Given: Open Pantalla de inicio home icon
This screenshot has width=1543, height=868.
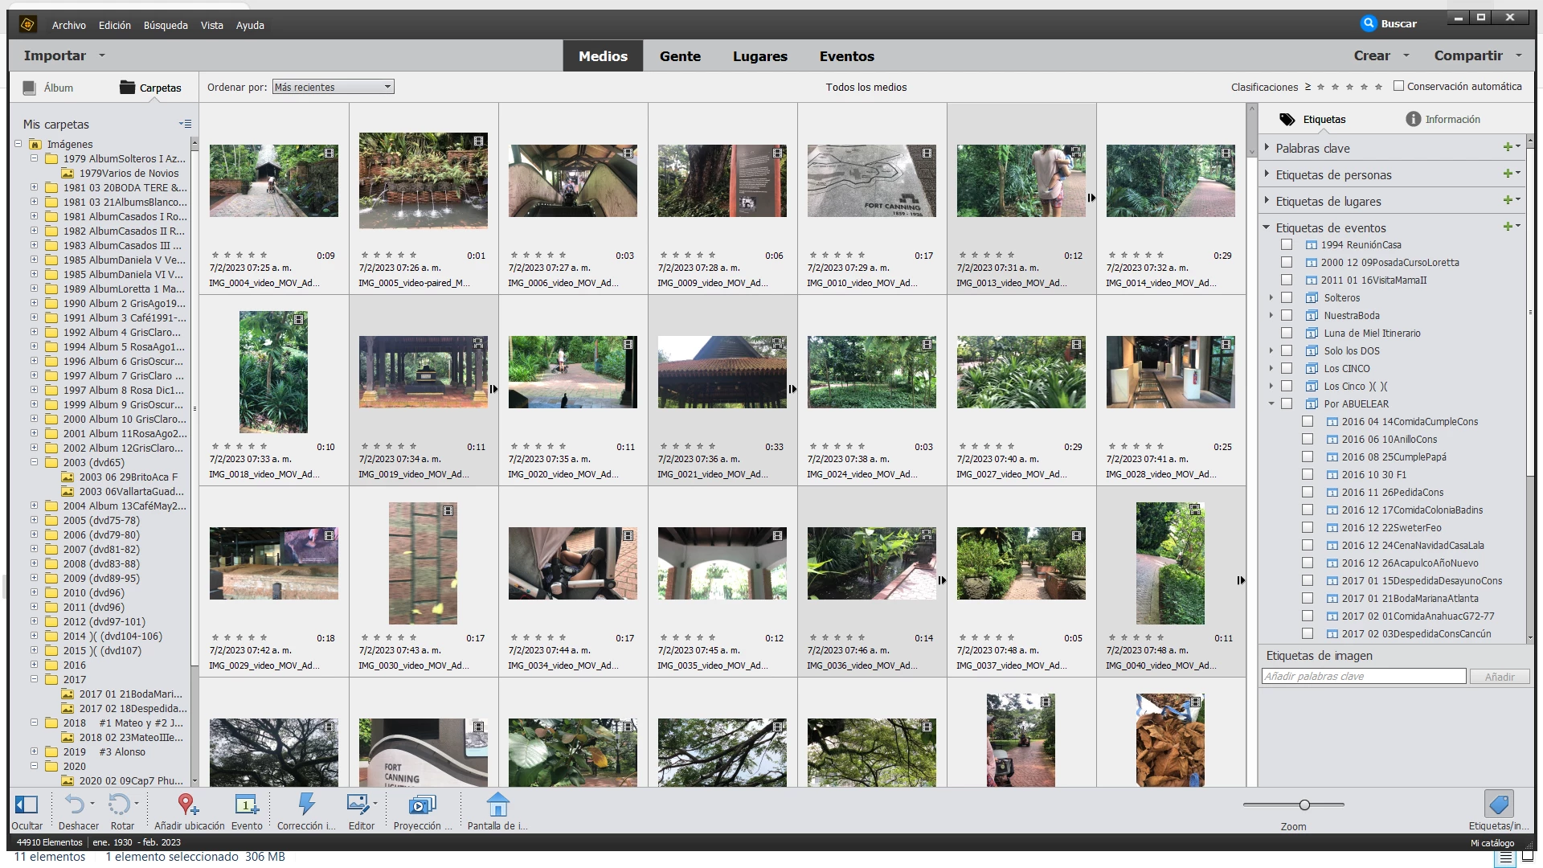Looking at the screenshot, I should pyautogui.click(x=497, y=805).
